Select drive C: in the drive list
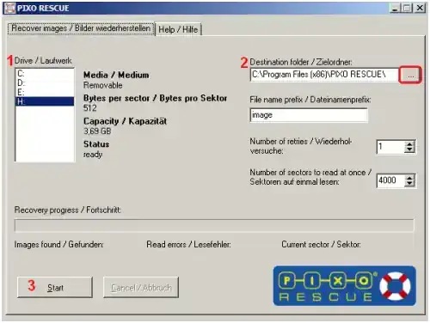Viewport: 430px width, 323px height. click(x=45, y=74)
